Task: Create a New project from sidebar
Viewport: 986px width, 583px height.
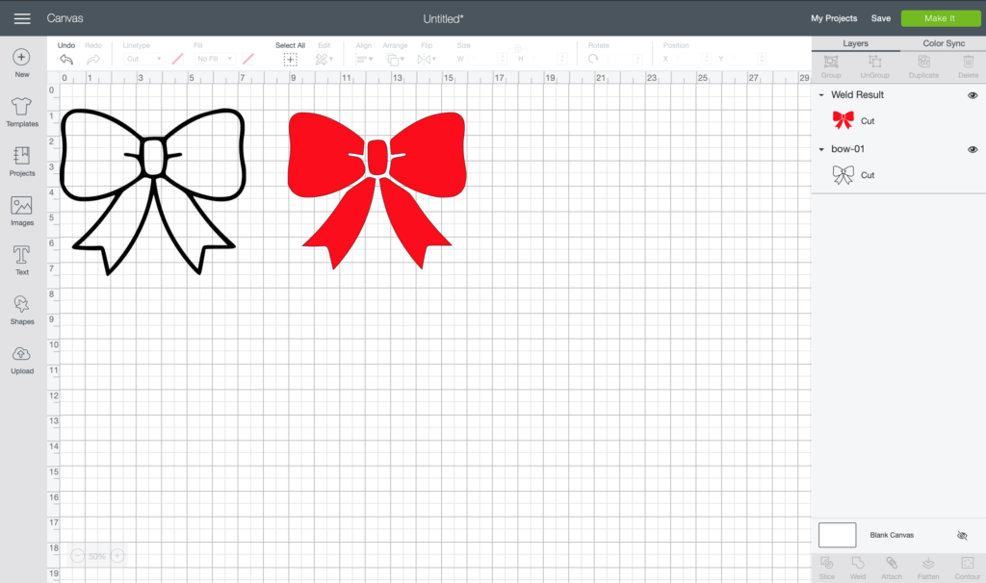Action: click(21, 63)
